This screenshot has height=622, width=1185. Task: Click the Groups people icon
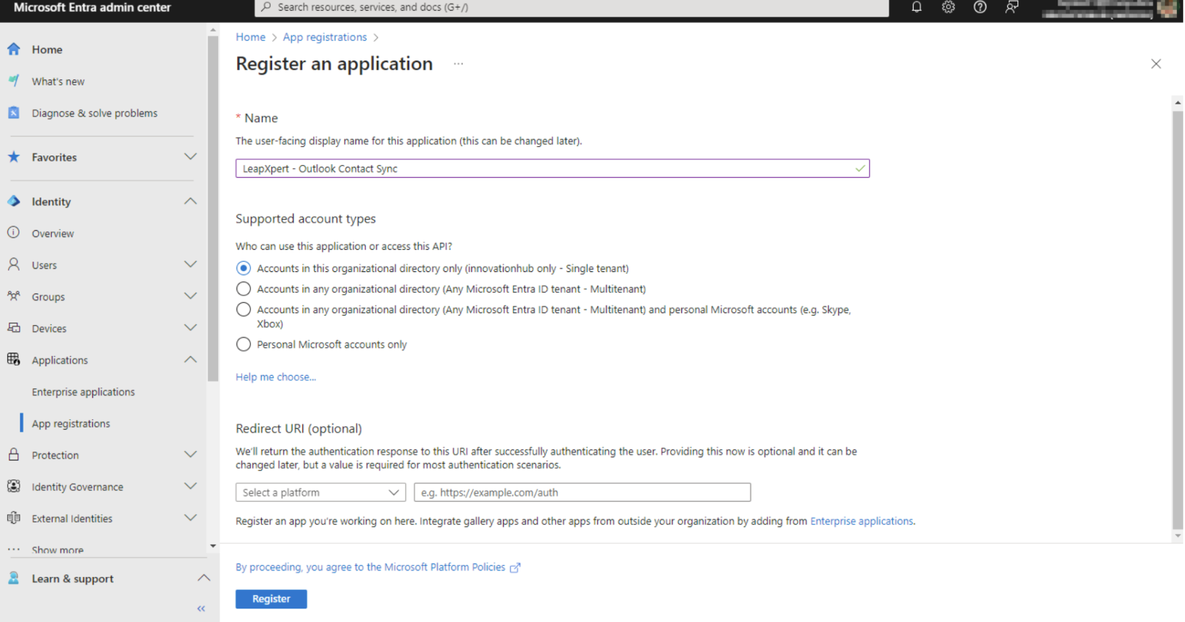coord(13,296)
